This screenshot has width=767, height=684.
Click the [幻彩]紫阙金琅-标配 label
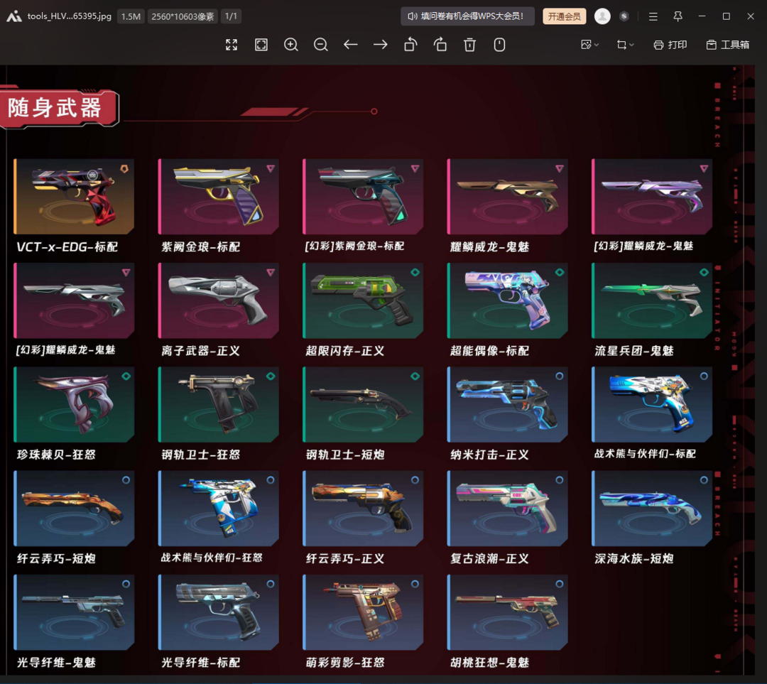tap(354, 246)
